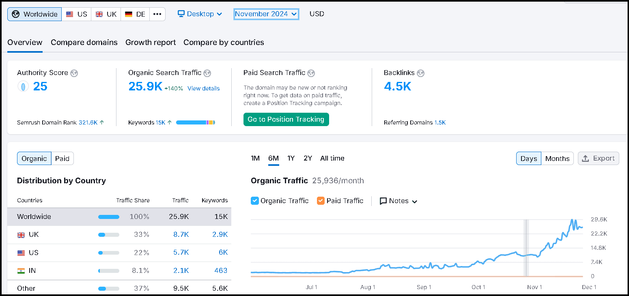Image resolution: width=629 pixels, height=296 pixels.
Task: Click the View details link
Action: point(203,88)
